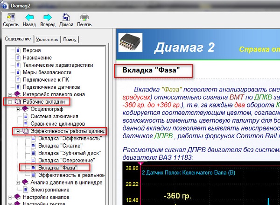Image resolution: width=280 pixels, height=205 pixels.
Task: Expand the Настройки каналов node
Action: pos(10,198)
